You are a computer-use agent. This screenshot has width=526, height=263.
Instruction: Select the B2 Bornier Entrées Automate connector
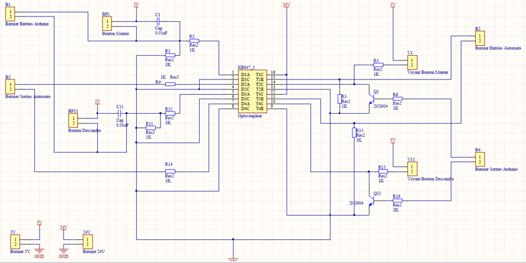click(x=480, y=38)
